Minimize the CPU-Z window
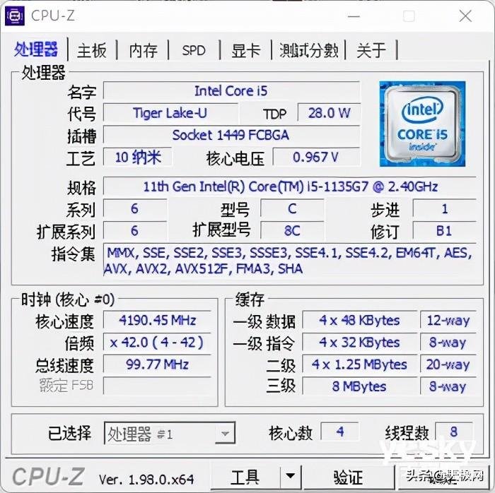495x493 pixels. (354, 16)
